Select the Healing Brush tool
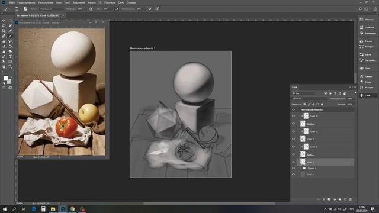Image resolution: width=379 pixels, height=213 pixels. (4, 36)
